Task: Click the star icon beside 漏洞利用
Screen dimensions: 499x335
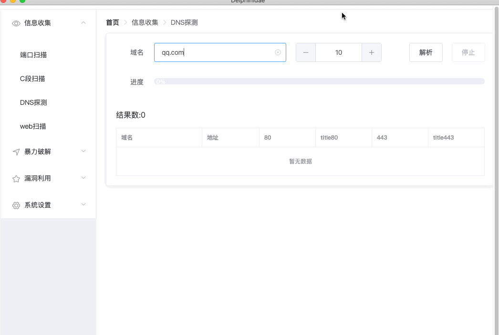Action: click(x=16, y=179)
